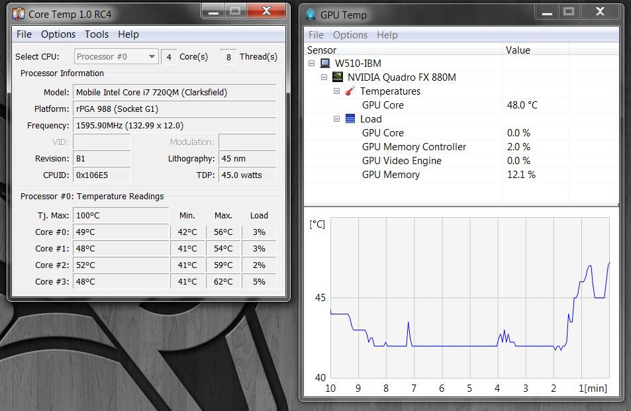Collapse the Load node
This screenshot has width=631, height=411.
pos(337,118)
